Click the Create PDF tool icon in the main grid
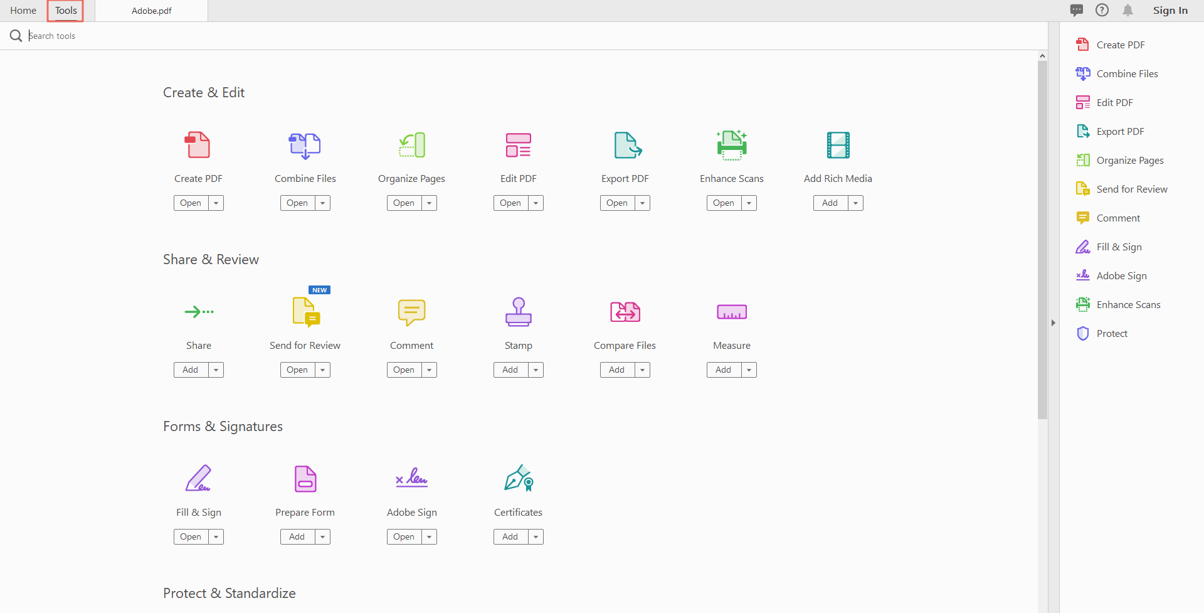This screenshot has width=1204, height=613. (x=198, y=145)
